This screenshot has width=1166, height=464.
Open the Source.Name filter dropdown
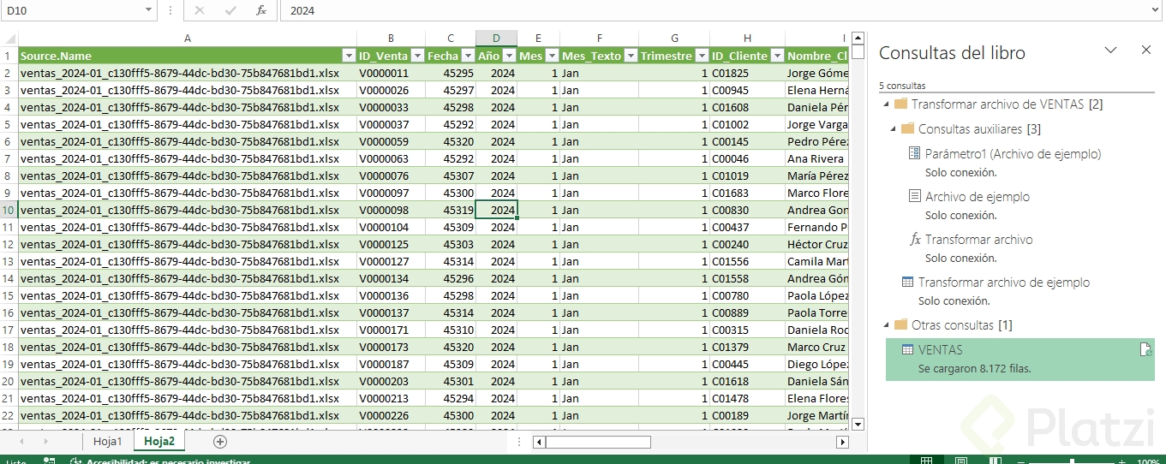(x=349, y=56)
